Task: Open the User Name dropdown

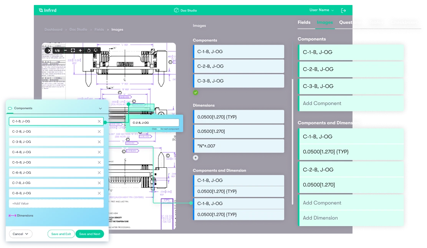Action: (322, 10)
